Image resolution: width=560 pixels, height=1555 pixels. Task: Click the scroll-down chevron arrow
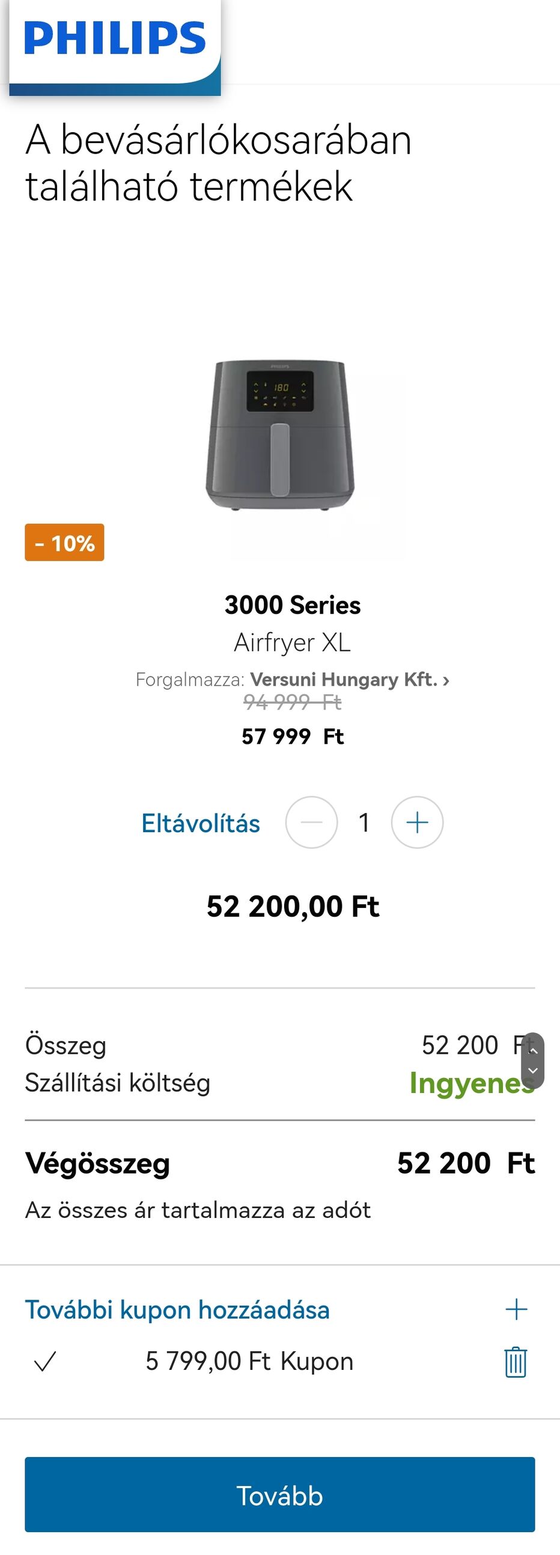coord(533,1071)
